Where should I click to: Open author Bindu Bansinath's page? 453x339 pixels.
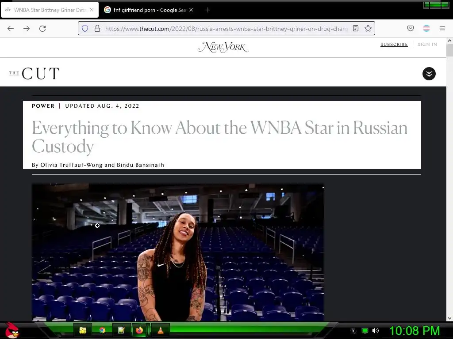click(140, 165)
